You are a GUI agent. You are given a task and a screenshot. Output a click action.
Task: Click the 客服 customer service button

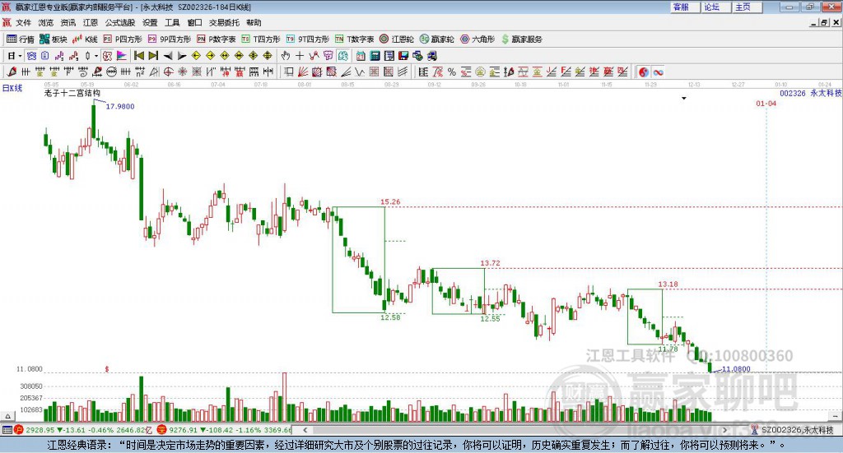(684, 7)
